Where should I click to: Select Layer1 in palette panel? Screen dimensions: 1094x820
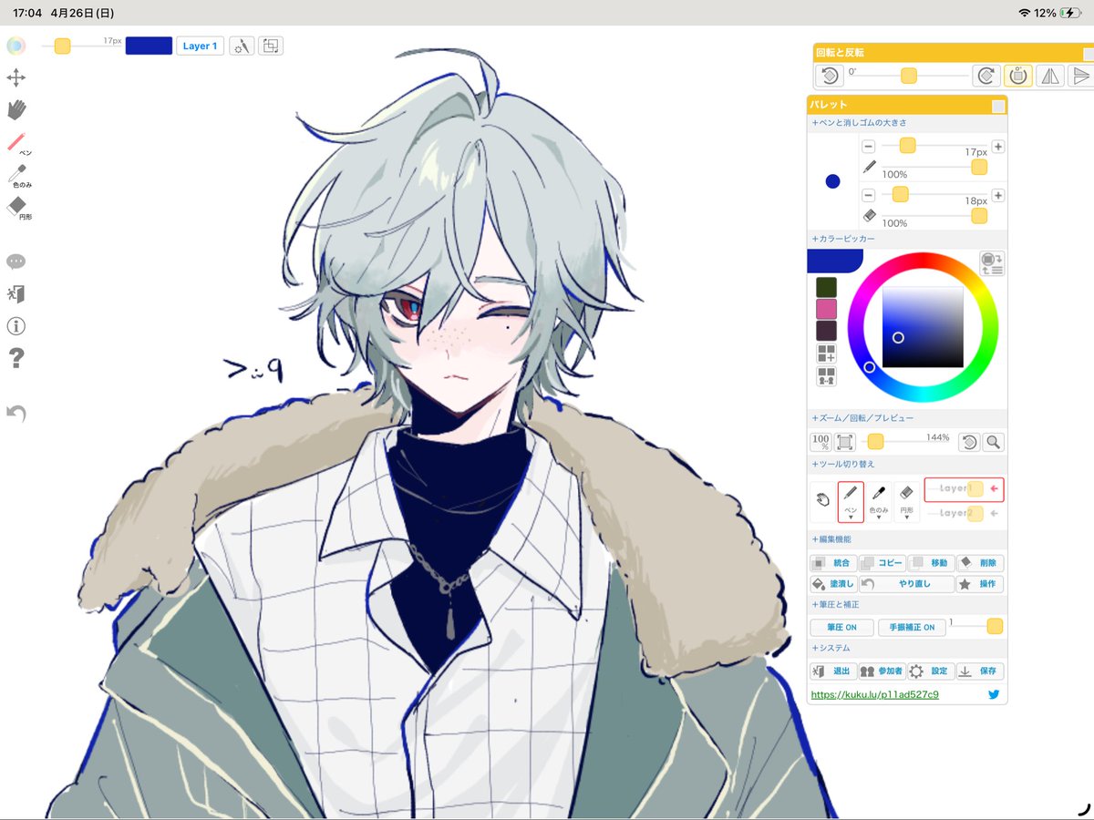(964, 489)
